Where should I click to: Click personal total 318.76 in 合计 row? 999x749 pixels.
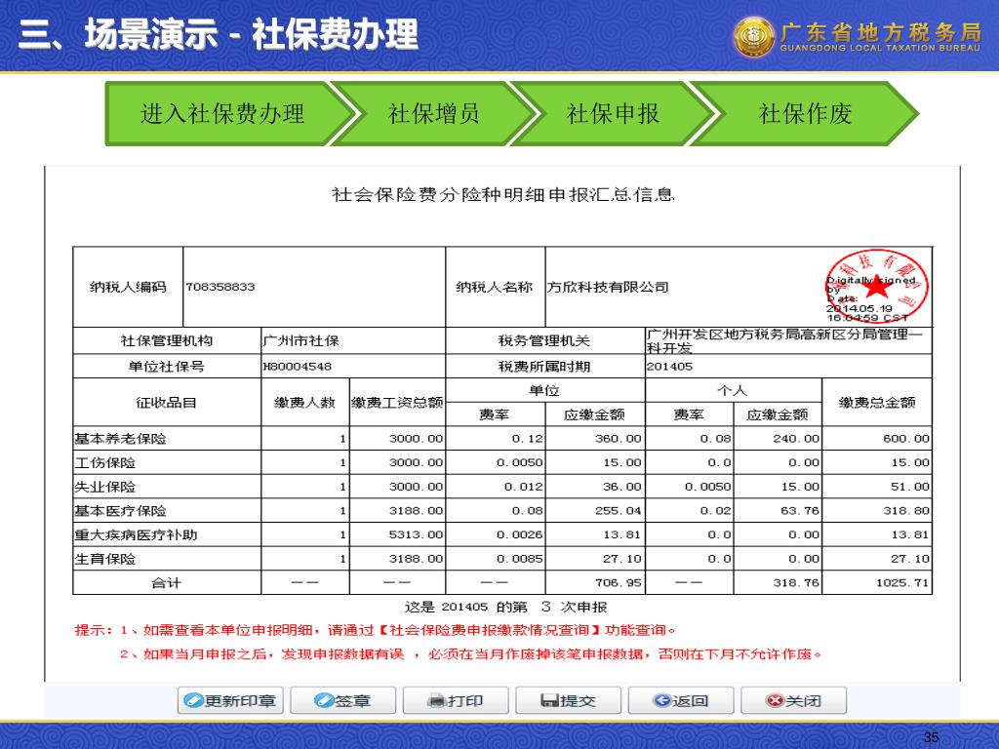point(796,583)
